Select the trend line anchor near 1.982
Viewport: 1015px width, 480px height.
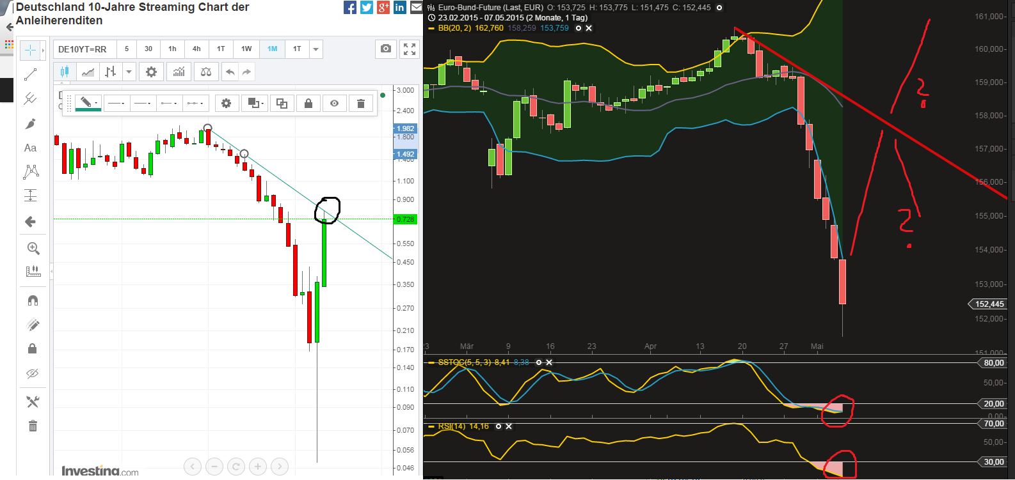point(207,128)
